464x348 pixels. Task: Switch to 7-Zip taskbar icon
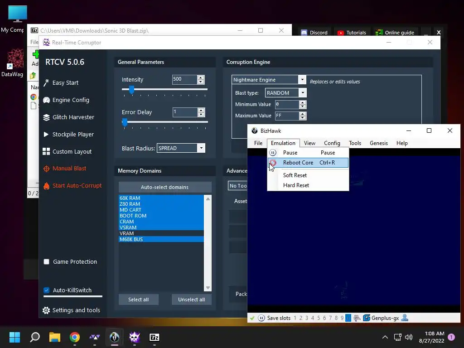coord(155,337)
